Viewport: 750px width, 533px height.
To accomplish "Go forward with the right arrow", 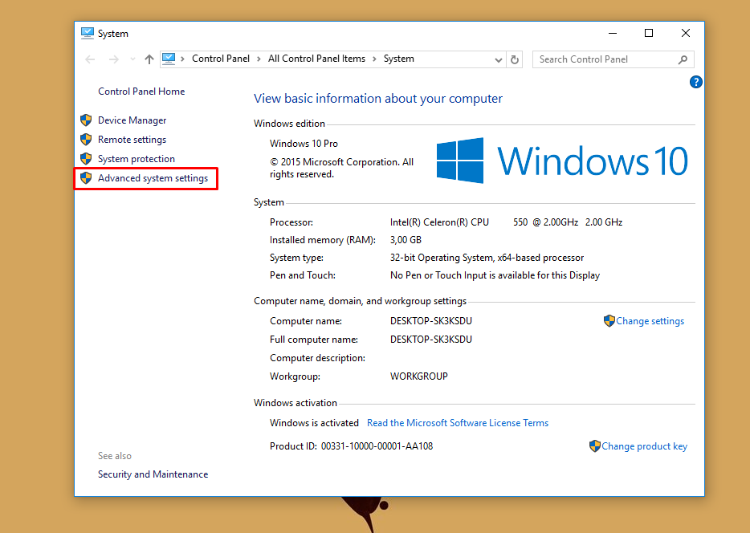I will point(114,59).
